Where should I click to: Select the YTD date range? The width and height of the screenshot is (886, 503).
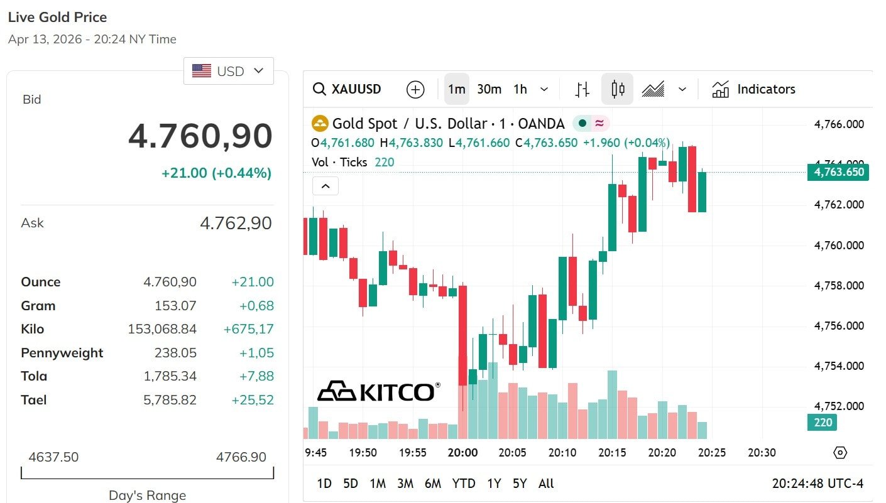464,484
